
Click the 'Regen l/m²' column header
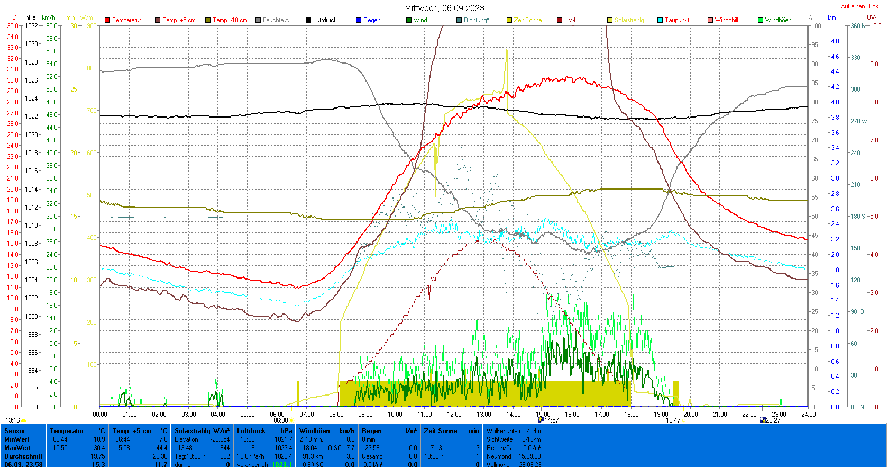(x=389, y=431)
